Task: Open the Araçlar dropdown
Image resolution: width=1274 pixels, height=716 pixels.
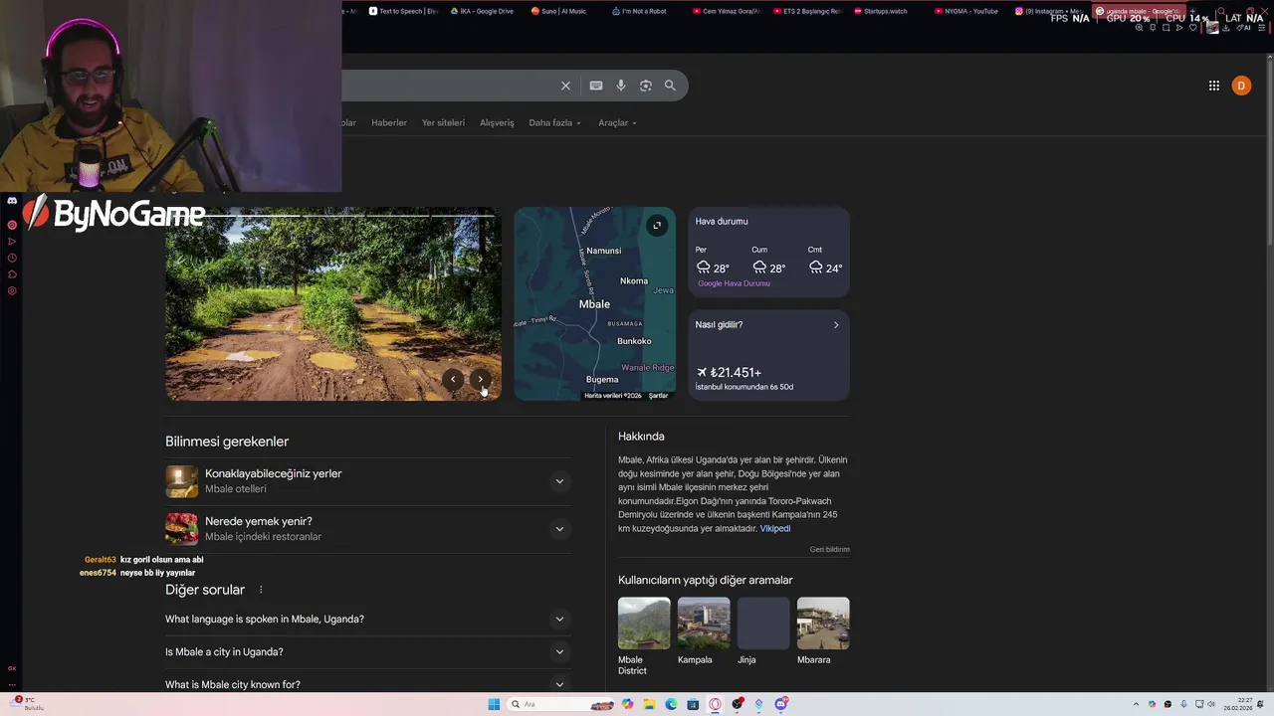Action: click(617, 122)
